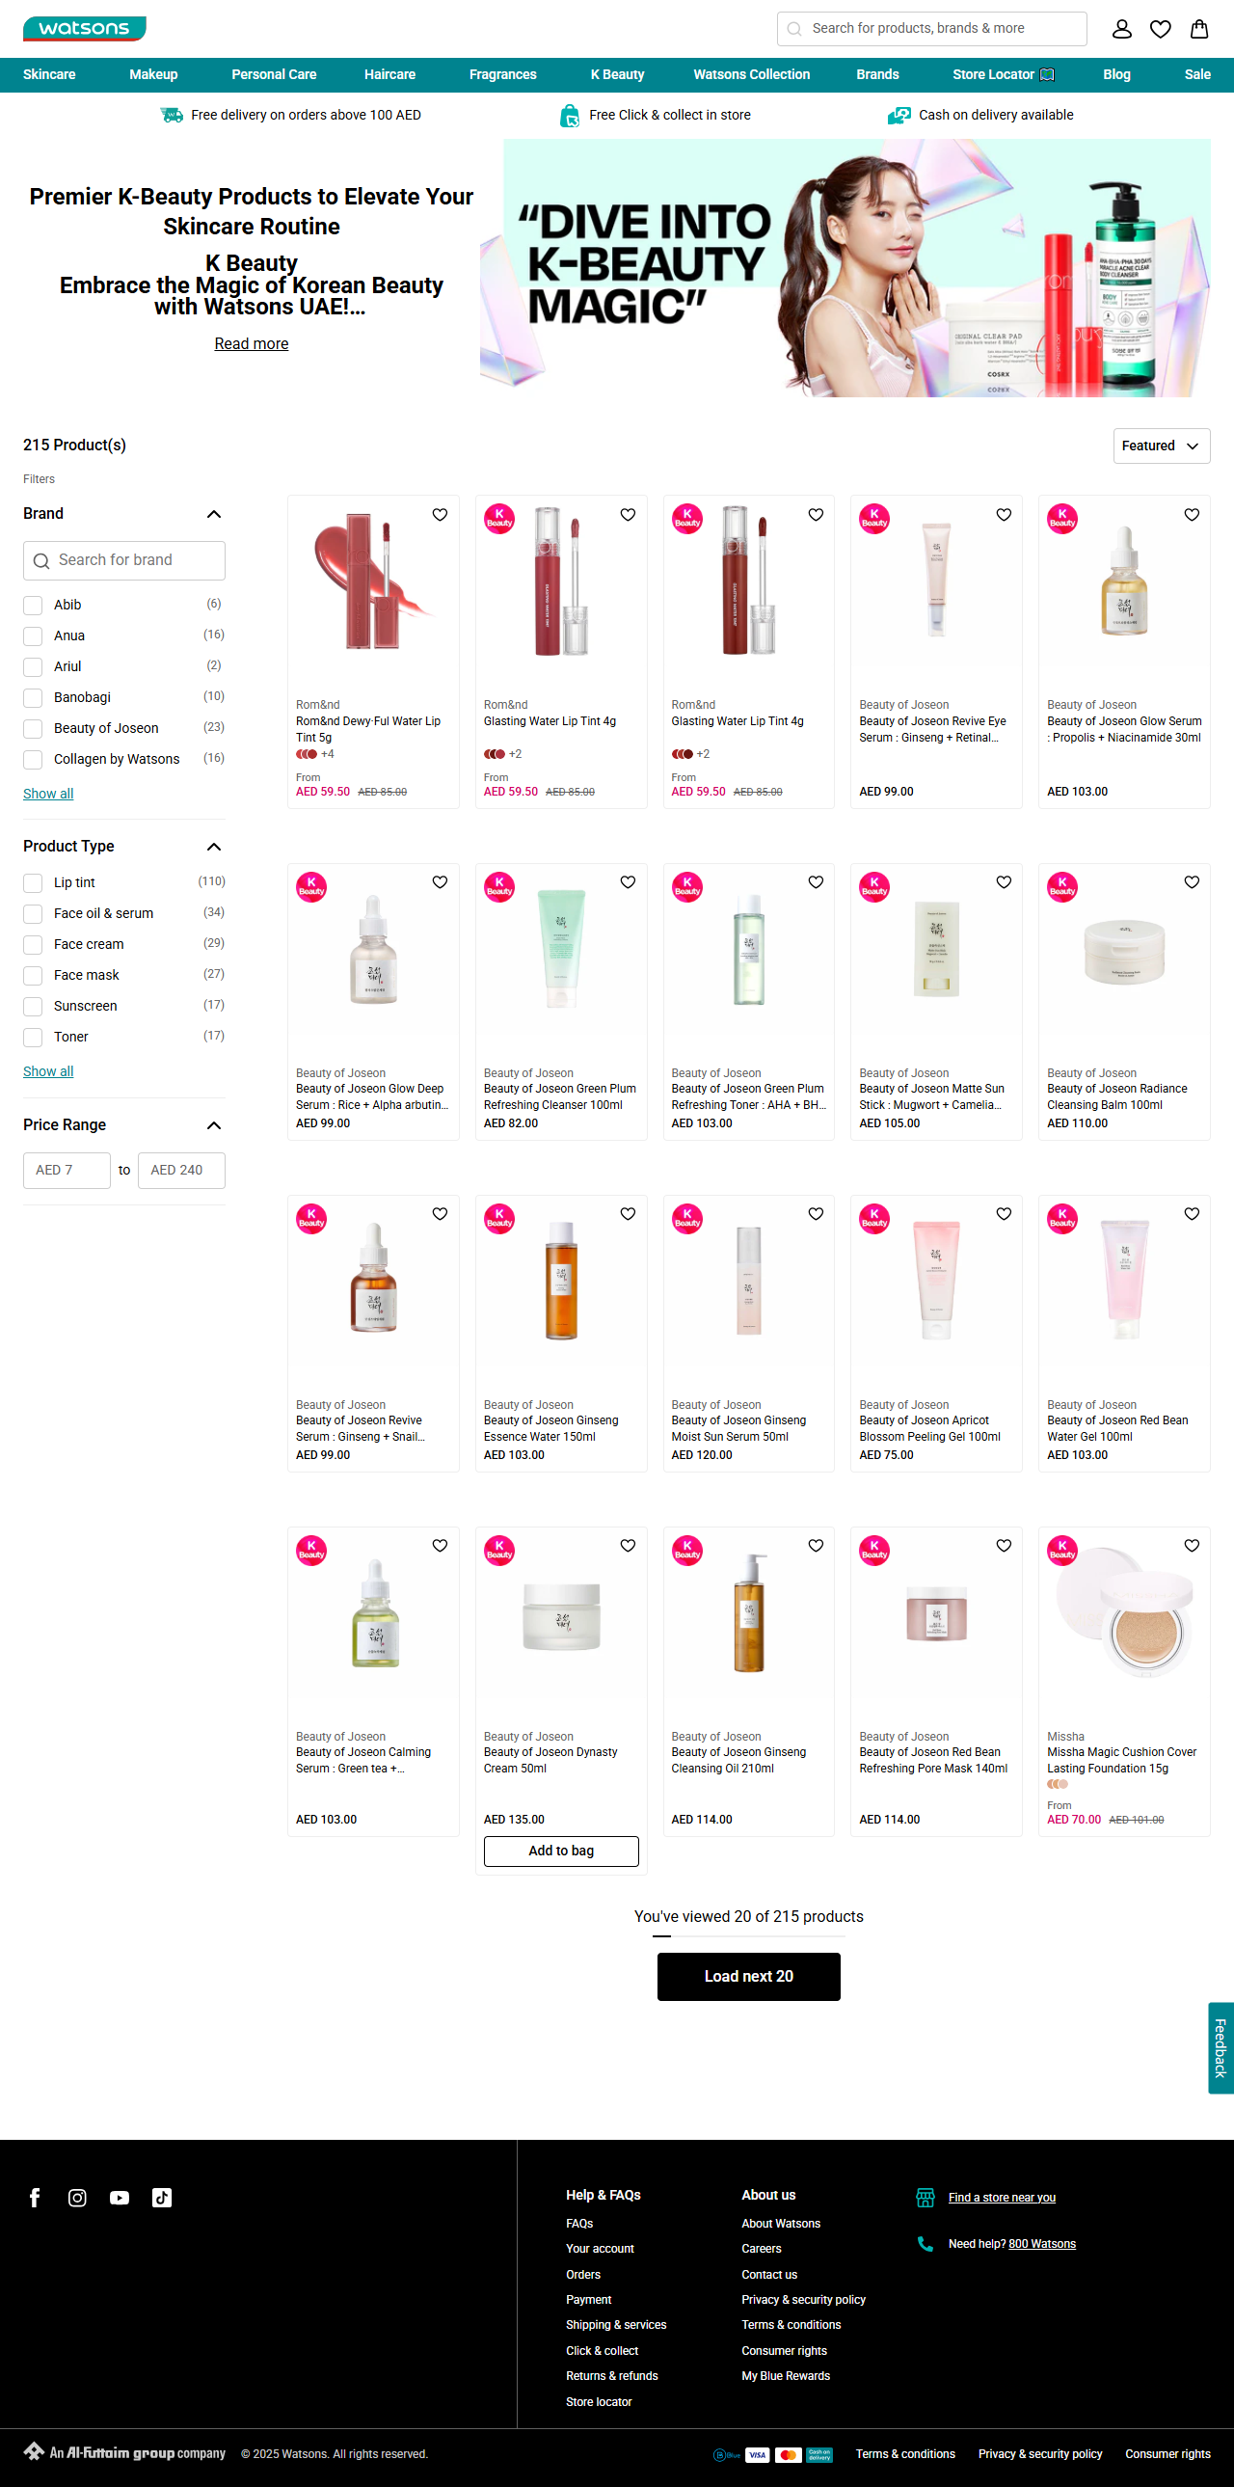Open Returns & refunds footer link

click(x=611, y=2376)
